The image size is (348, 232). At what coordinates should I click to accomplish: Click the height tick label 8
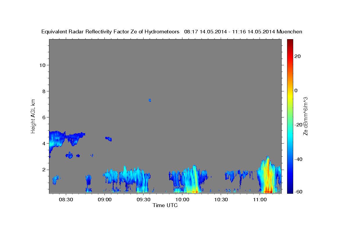(x=43, y=91)
